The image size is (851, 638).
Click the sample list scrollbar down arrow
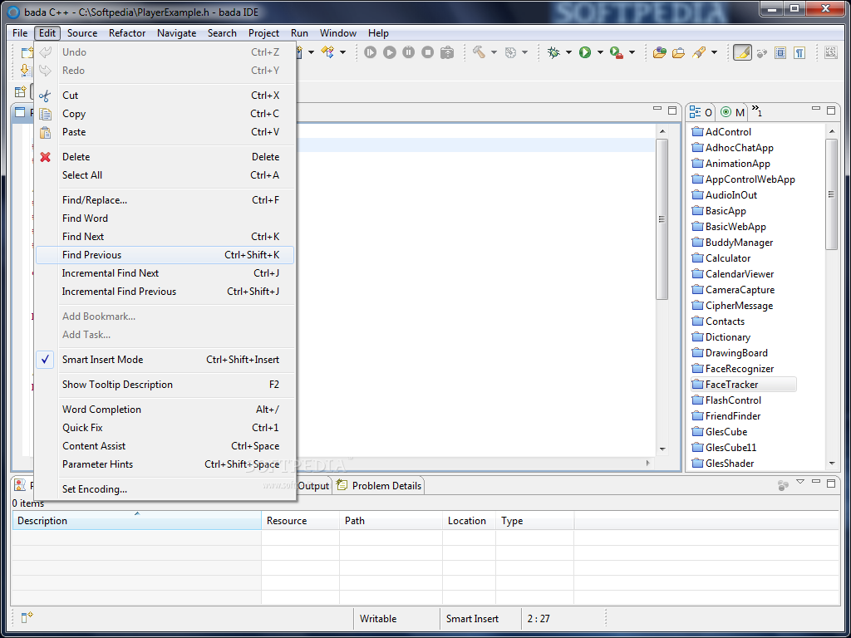coord(831,464)
